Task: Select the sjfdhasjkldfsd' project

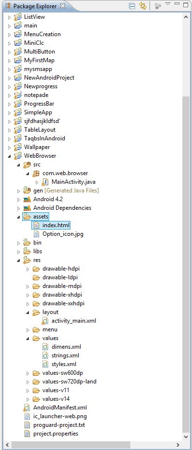Action: [x=42, y=121]
